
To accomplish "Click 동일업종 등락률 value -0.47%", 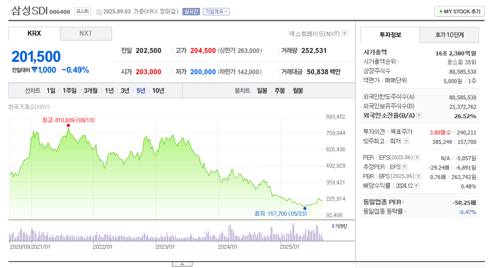I will point(467,212).
